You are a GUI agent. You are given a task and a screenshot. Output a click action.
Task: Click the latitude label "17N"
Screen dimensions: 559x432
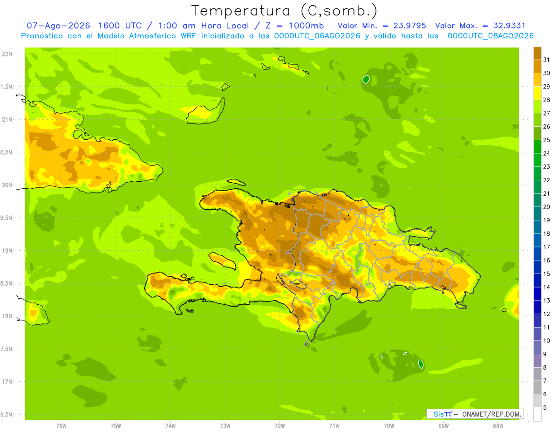(7, 382)
